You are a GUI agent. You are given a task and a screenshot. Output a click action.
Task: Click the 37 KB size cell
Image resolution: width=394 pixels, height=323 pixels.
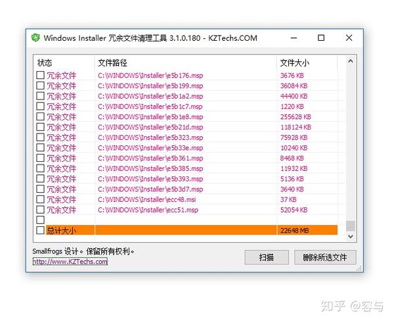(288, 199)
